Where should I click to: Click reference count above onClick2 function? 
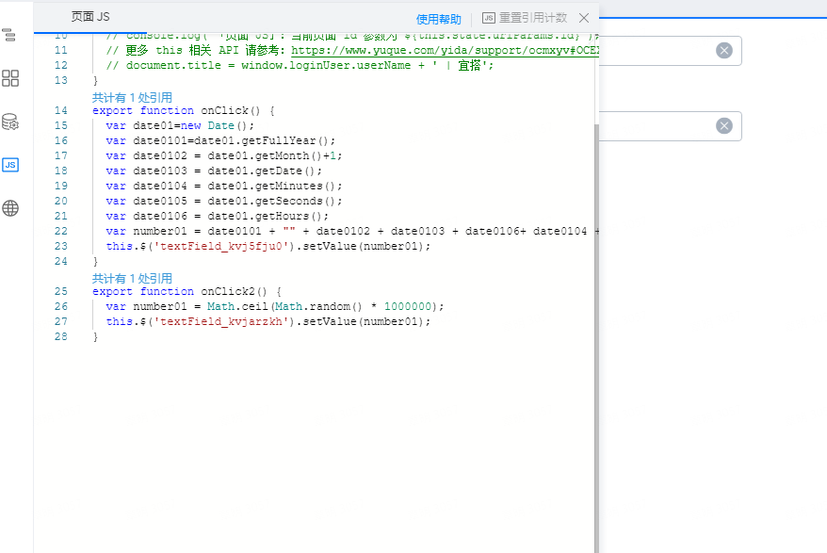pos(132,279)
